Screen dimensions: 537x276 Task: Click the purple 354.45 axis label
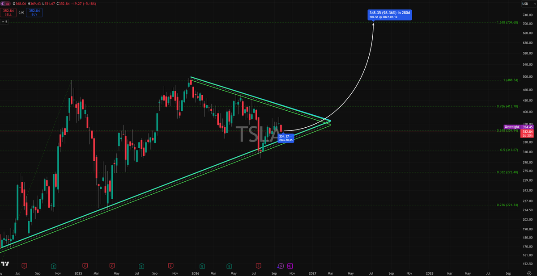point(528,127)
